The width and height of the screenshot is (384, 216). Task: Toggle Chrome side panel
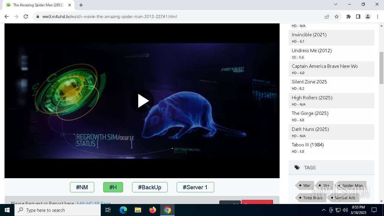358,16
